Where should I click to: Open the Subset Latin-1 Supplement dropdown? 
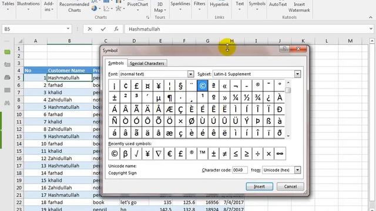click(297, 74)
